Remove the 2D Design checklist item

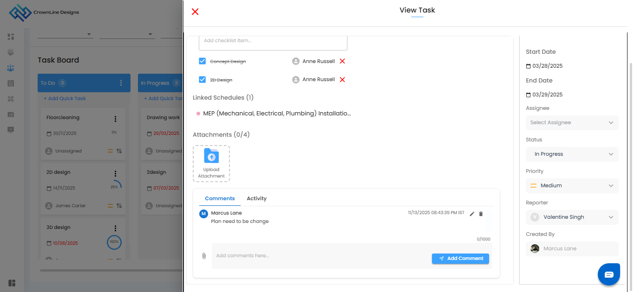point(342,80)
